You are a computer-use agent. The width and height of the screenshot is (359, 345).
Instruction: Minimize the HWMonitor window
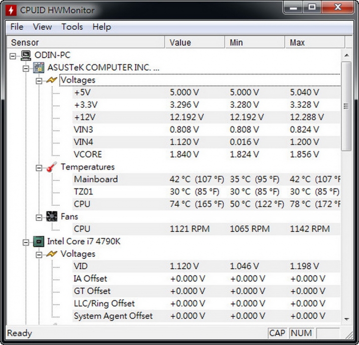click(x=293, y=8)
